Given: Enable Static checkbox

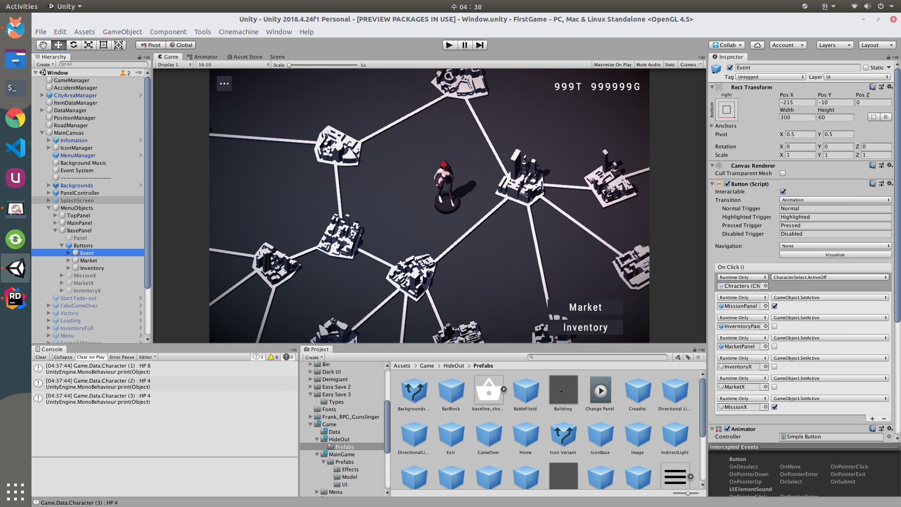Looking at the screenshot, I should click(x=866, y=68).
